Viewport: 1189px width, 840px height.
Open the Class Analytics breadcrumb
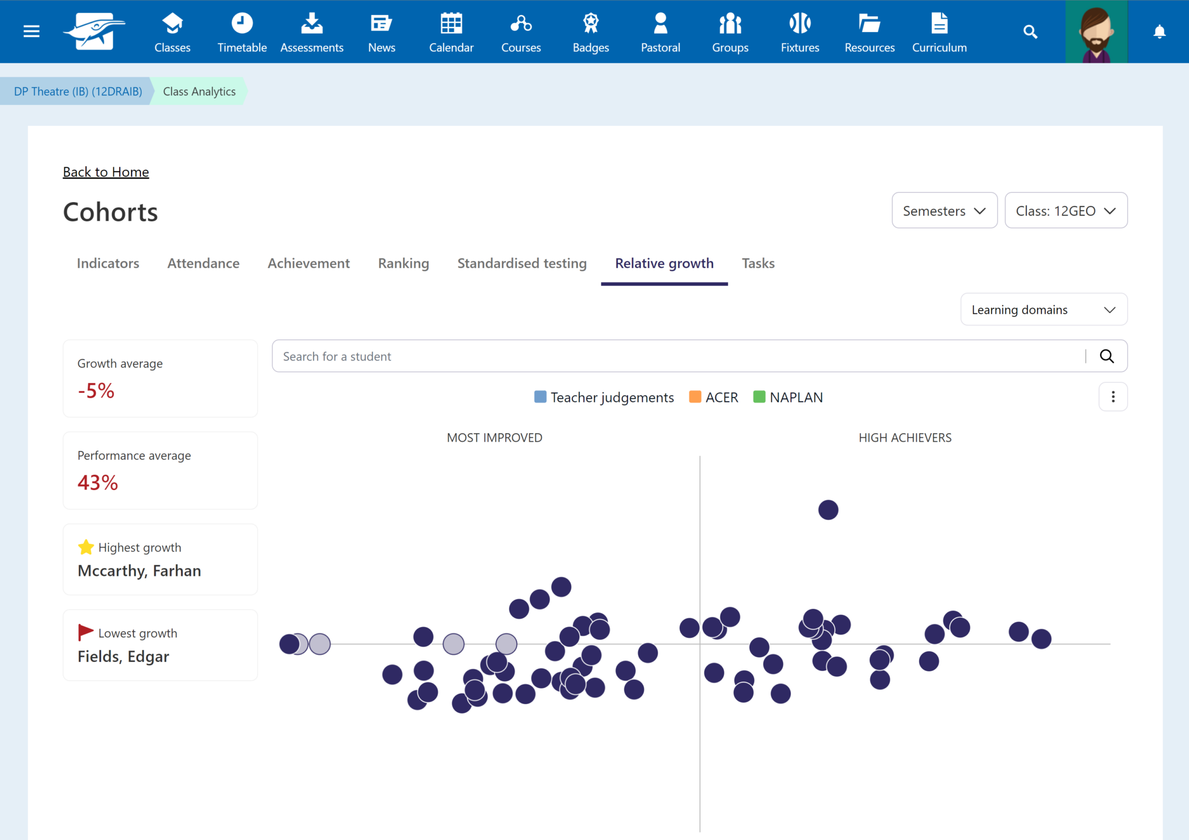198,91
